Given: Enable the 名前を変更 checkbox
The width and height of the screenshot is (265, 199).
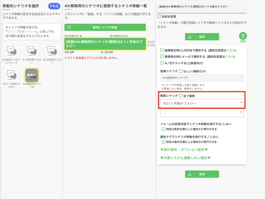Looking at the screenshot, I should coord(159,16).
